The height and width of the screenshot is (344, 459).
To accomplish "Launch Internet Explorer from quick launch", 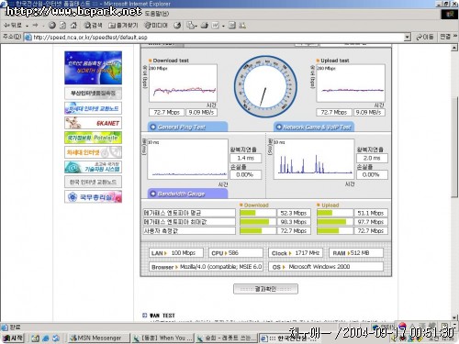I will (46, 338).
